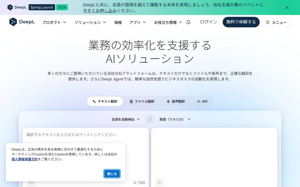Open the 英語（アメリカ） target language selector
The image size is (300, 187).
175,119
